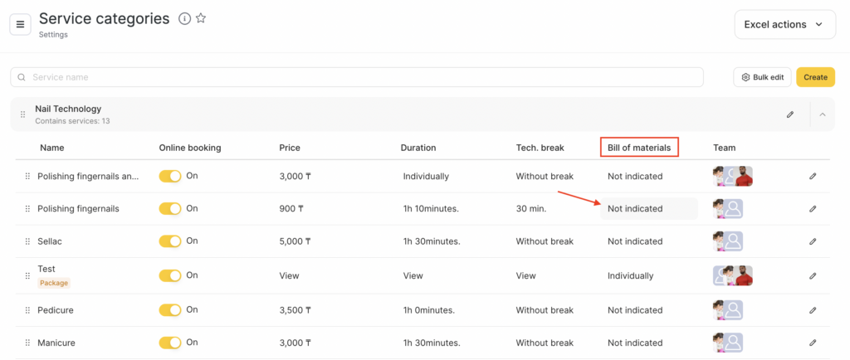Click the Price column header
Image resolution: width=850 pixels, height=360 pixels.
pos(290,148)
